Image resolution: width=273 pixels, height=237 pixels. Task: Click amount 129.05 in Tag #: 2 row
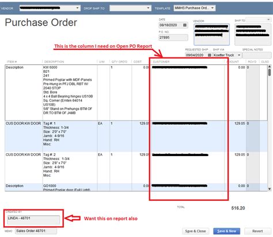pos(240,154)
